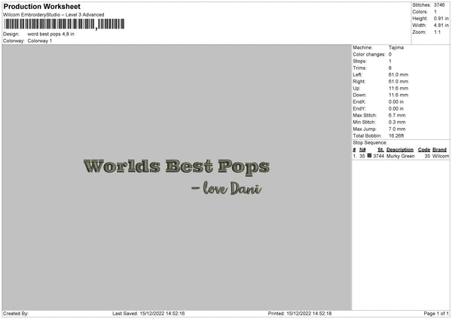Select the Zoom value 1:1
The image size is (452, 319).
pyautogui.click(x=437, y=32)
